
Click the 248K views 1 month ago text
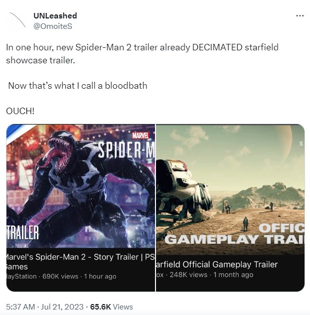tap(211, 275)
